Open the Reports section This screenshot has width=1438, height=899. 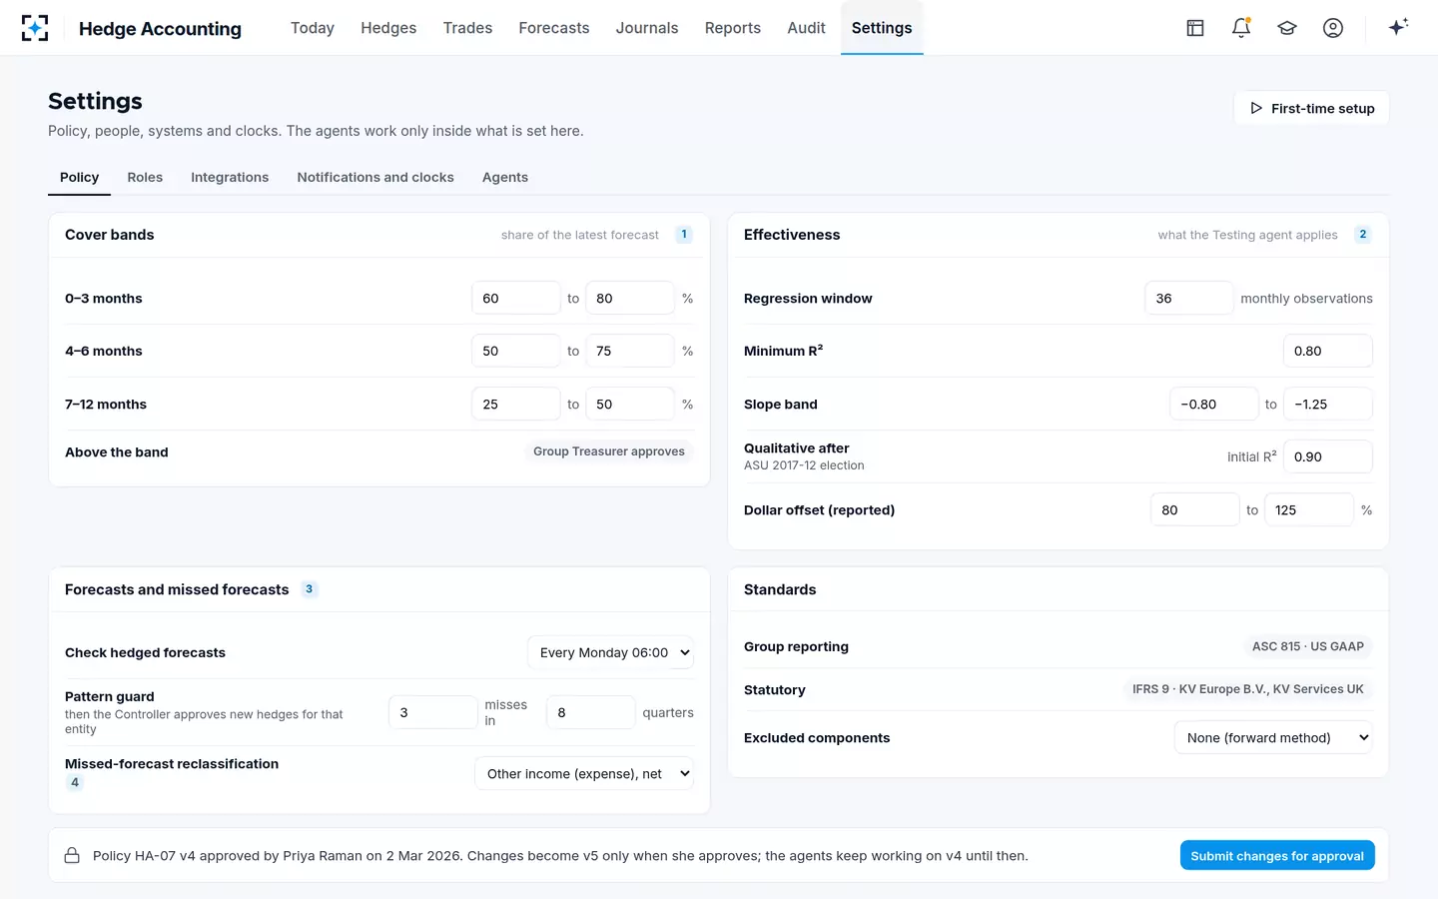[733, 28]
